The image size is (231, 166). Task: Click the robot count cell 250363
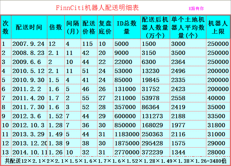(x=155, y=134)
